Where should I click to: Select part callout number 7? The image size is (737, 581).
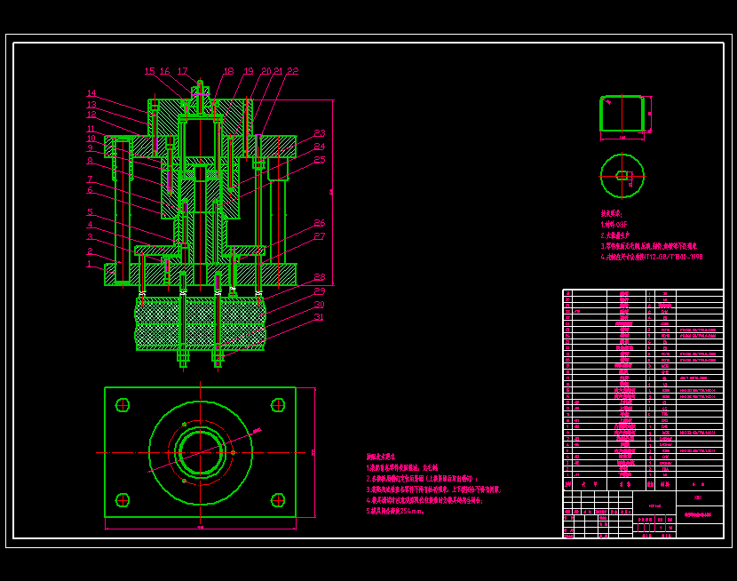pyautogui.click(x=90, y=179)
